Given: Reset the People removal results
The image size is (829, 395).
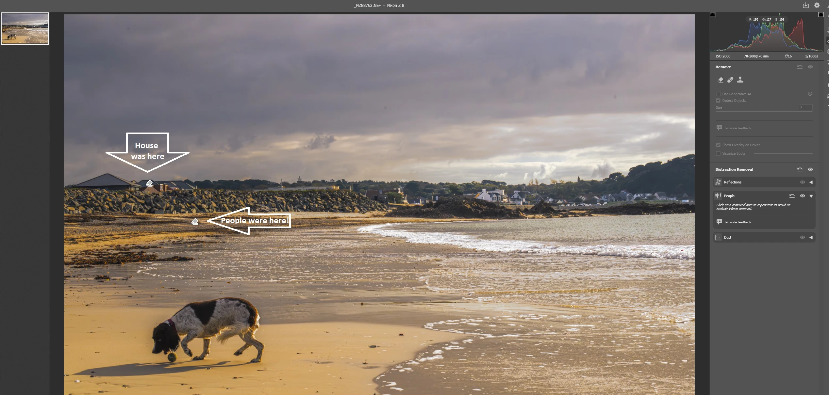Looking at the screenshot, I should [x=792, y=196].
